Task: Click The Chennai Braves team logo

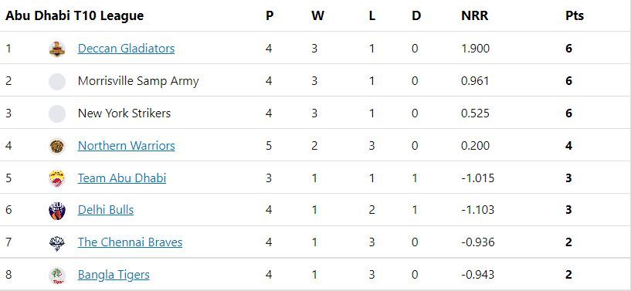Action: pos(56,243)
